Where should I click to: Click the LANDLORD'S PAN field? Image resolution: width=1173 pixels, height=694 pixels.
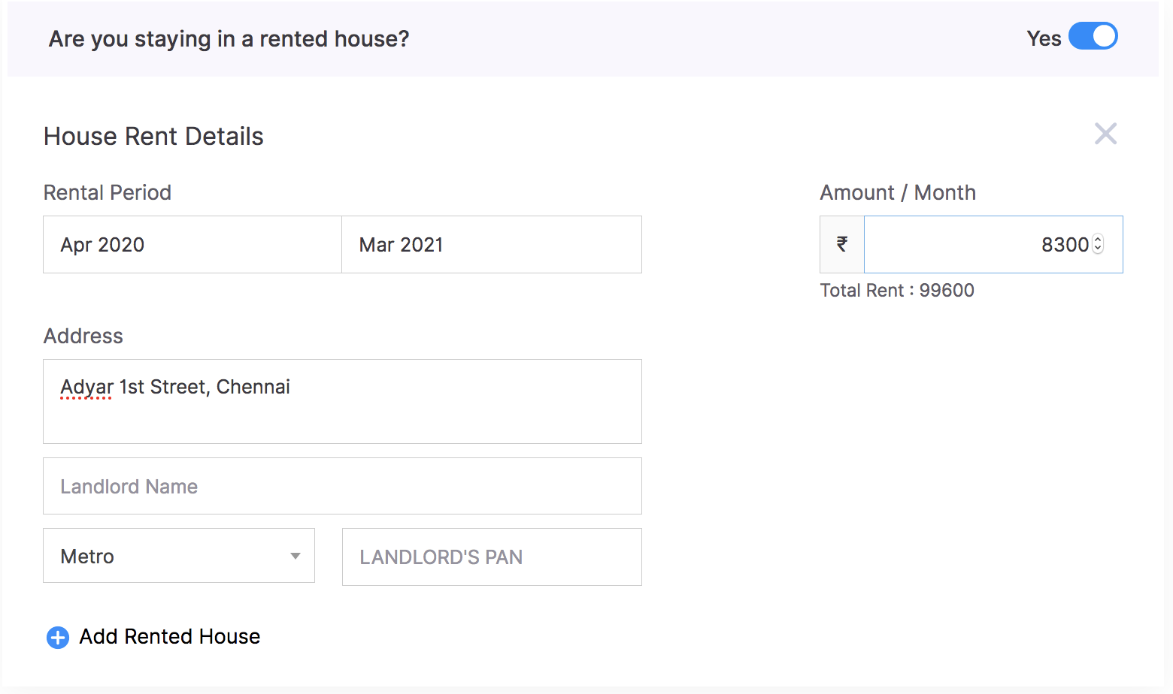coord(491,557)
